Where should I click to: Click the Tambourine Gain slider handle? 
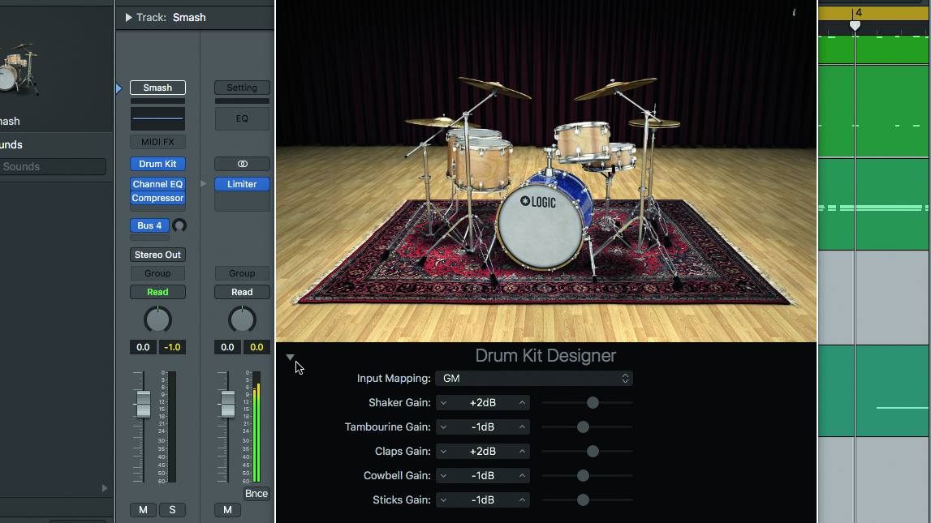point(583,427)
